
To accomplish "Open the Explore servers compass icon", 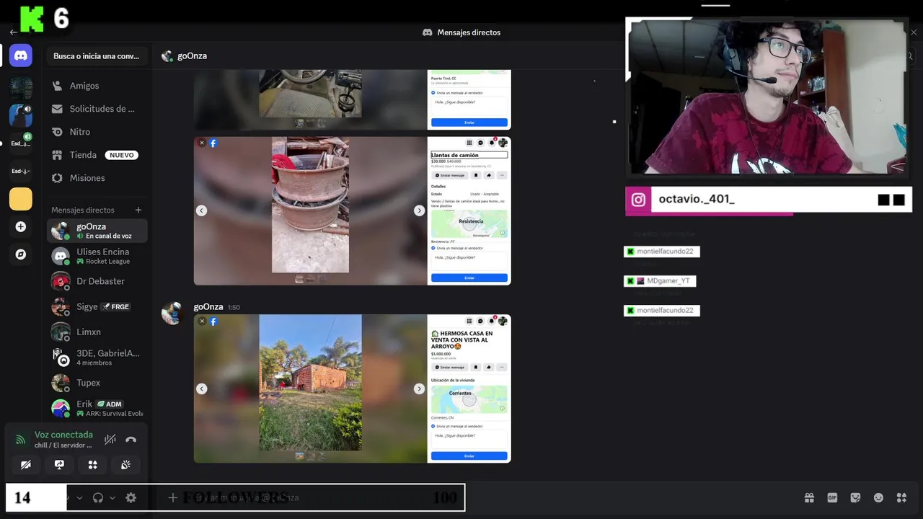I will pyautogui.click(x=21, y=254).
